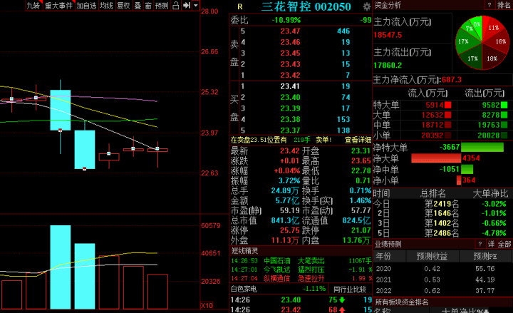Image resolution: width=513 pixels, height=313 pixels.
Task: Click the lock icon in chart toolbar
Action: coord(175,6)
